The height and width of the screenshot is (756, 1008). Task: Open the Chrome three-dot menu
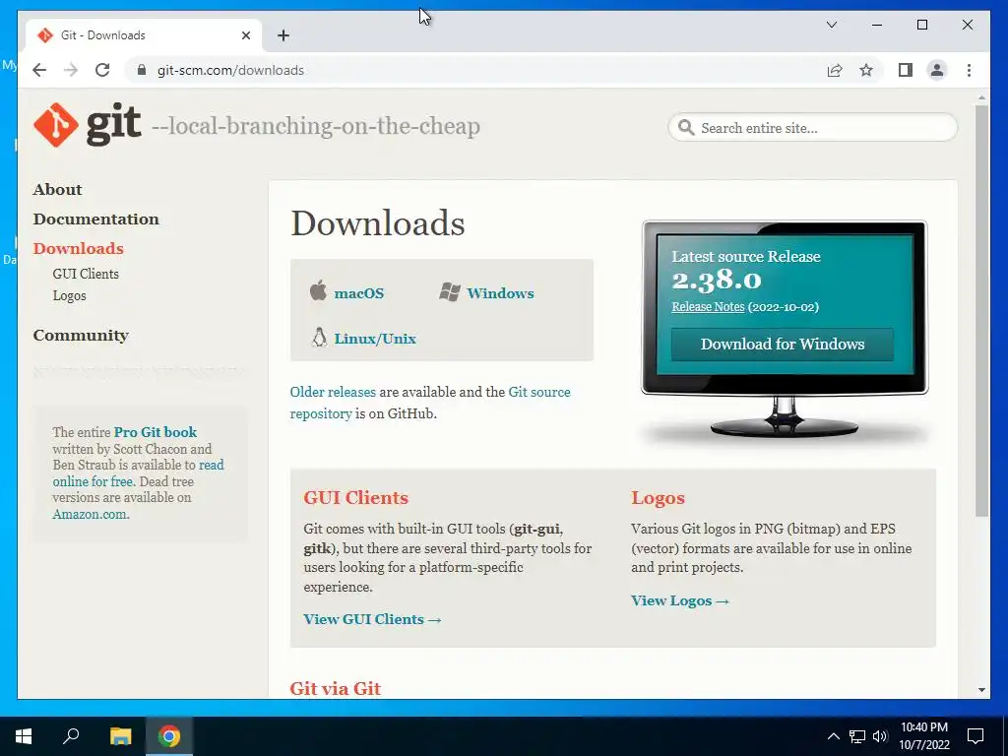tap(969, 70)
